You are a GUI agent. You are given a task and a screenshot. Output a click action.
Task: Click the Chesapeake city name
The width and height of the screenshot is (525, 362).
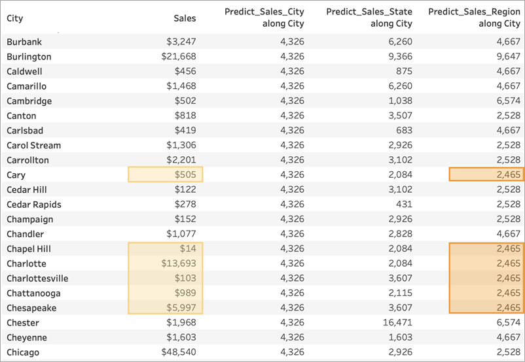31,308
